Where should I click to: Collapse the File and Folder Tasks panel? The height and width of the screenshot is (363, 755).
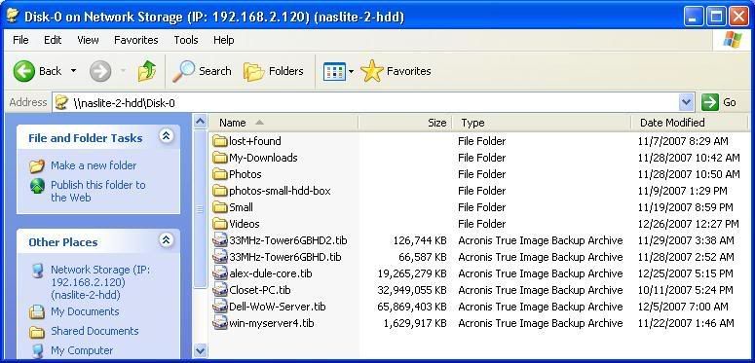[167, 136]
